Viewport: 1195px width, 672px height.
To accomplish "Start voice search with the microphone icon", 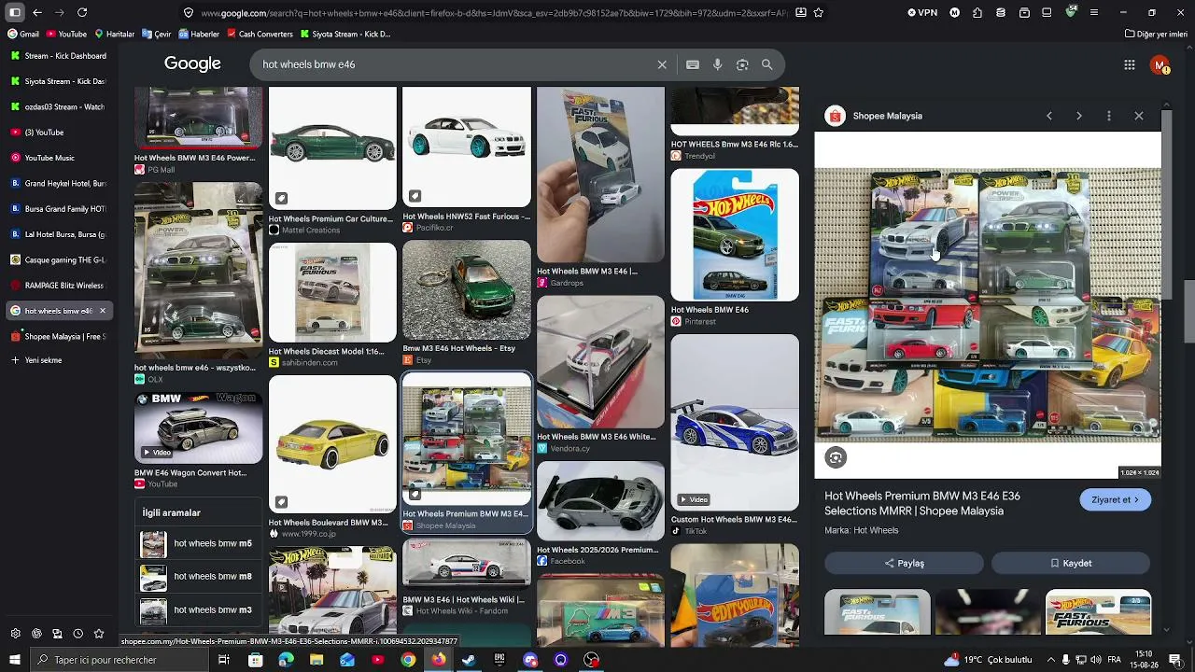I will pos(717,64).
